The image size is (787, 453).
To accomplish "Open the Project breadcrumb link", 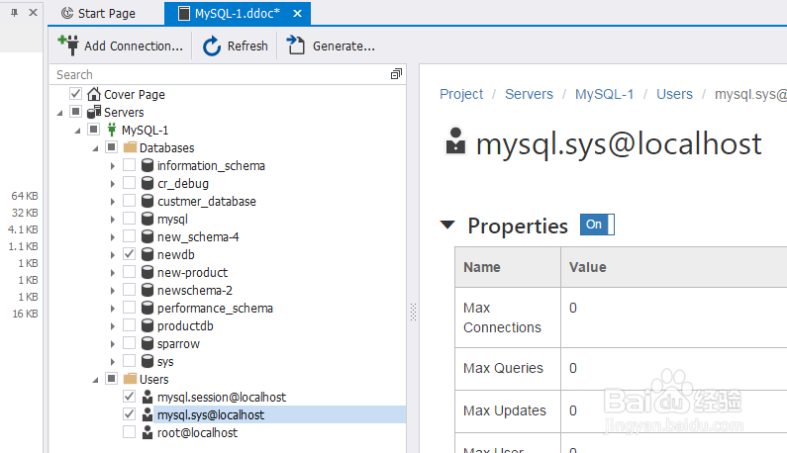I will [461, 94].
